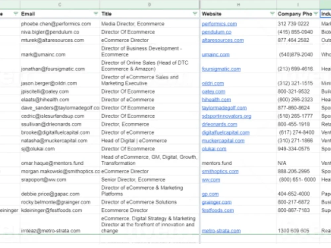Select cell elaats@hihealth.com
Viewport: 331px width, 248px height.
[x=60, y=100]
